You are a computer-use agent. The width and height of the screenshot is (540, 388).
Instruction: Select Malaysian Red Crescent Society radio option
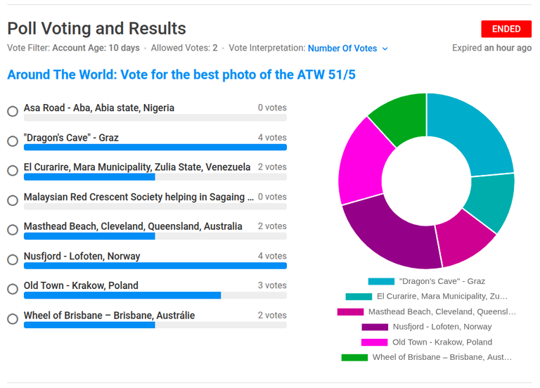(13, 200)
